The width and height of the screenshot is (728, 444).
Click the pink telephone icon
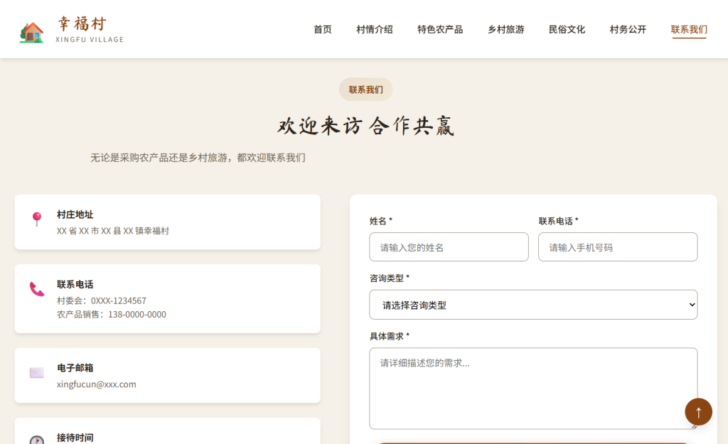(37, 289)
